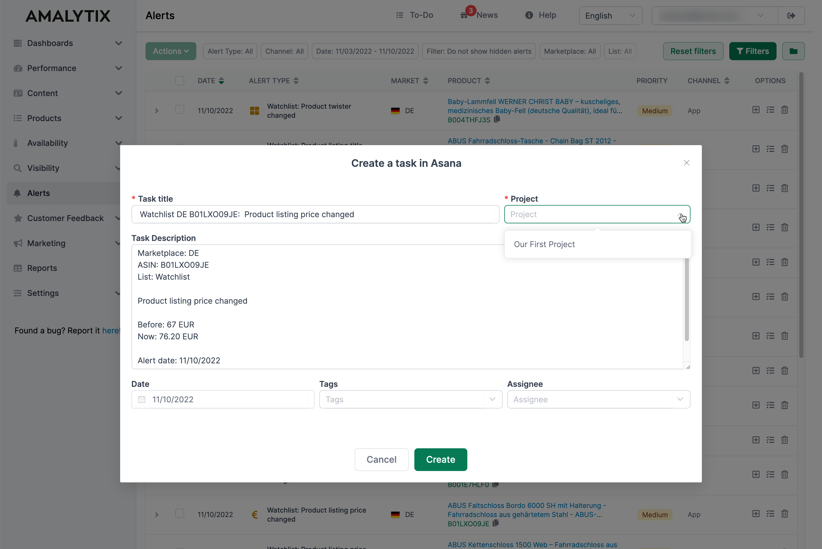Click task list icon for ABUS Faltschloss Bordo row

pyautogui.click(x=770, y=514)
